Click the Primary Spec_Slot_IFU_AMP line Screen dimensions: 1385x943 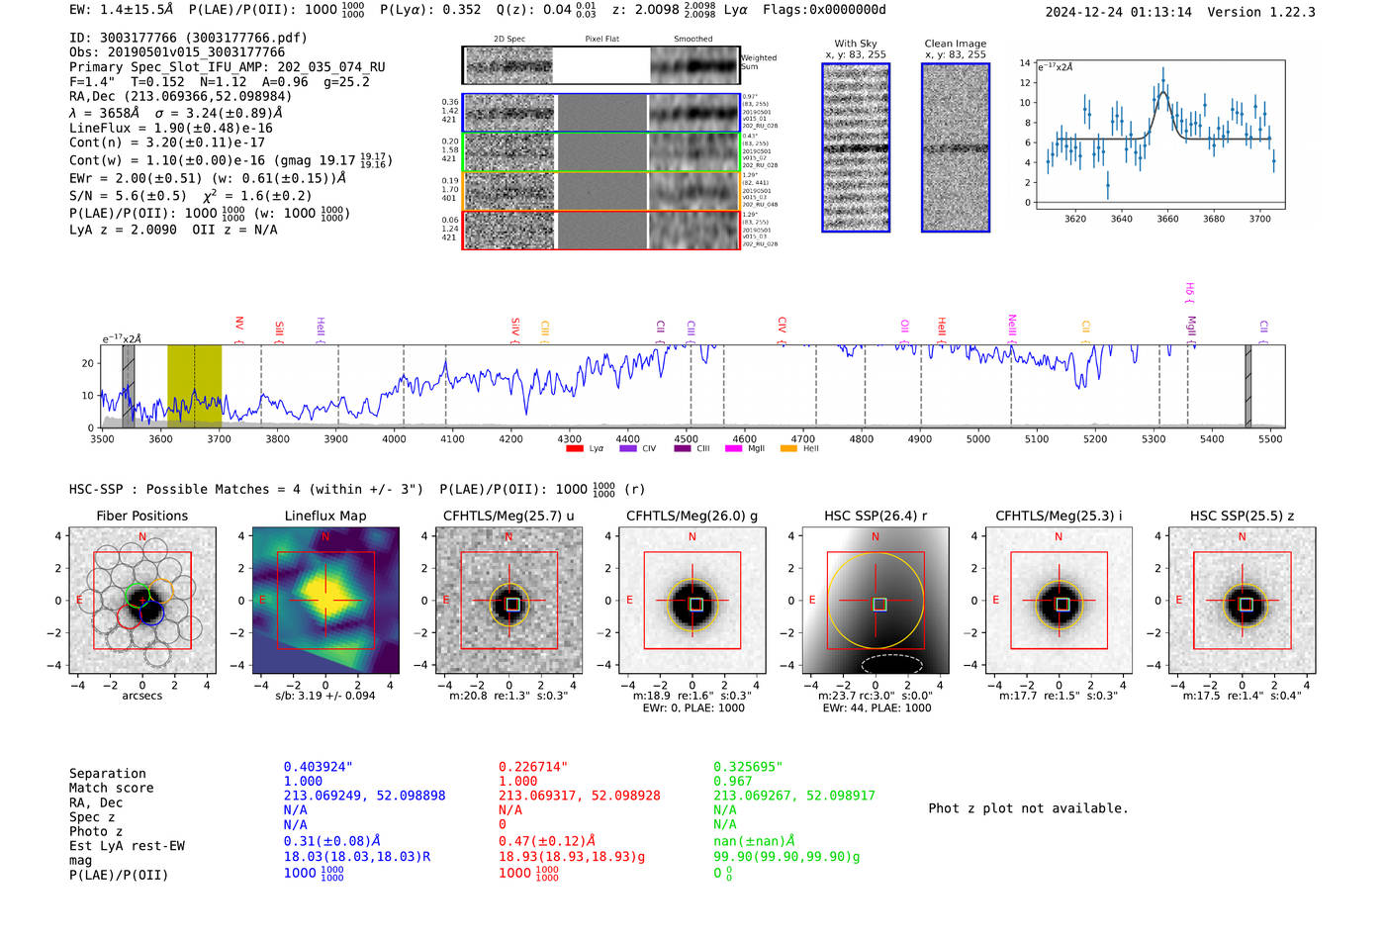click(x=228, y=67)
